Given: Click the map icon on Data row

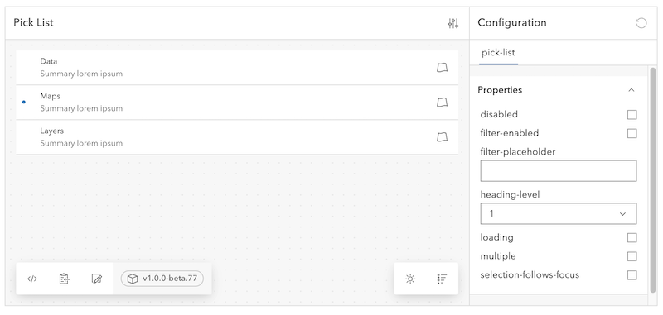Looking at the screenshot, I should [442, 68].
